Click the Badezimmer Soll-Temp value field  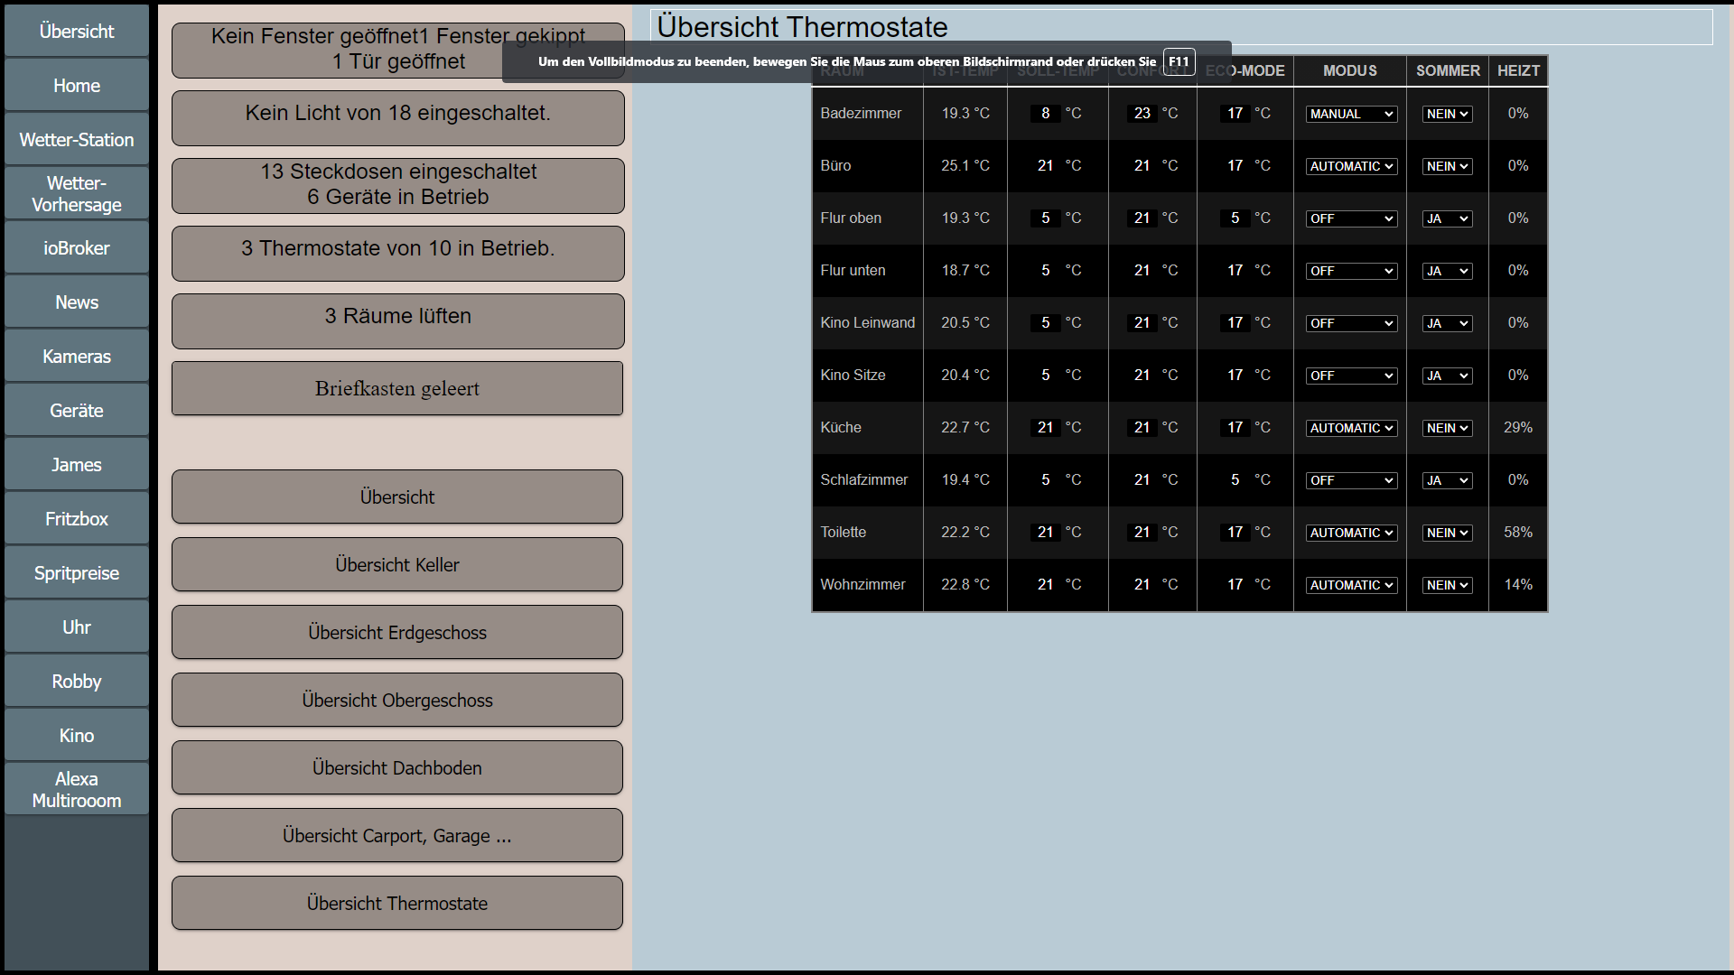[x=1045, y=114]
